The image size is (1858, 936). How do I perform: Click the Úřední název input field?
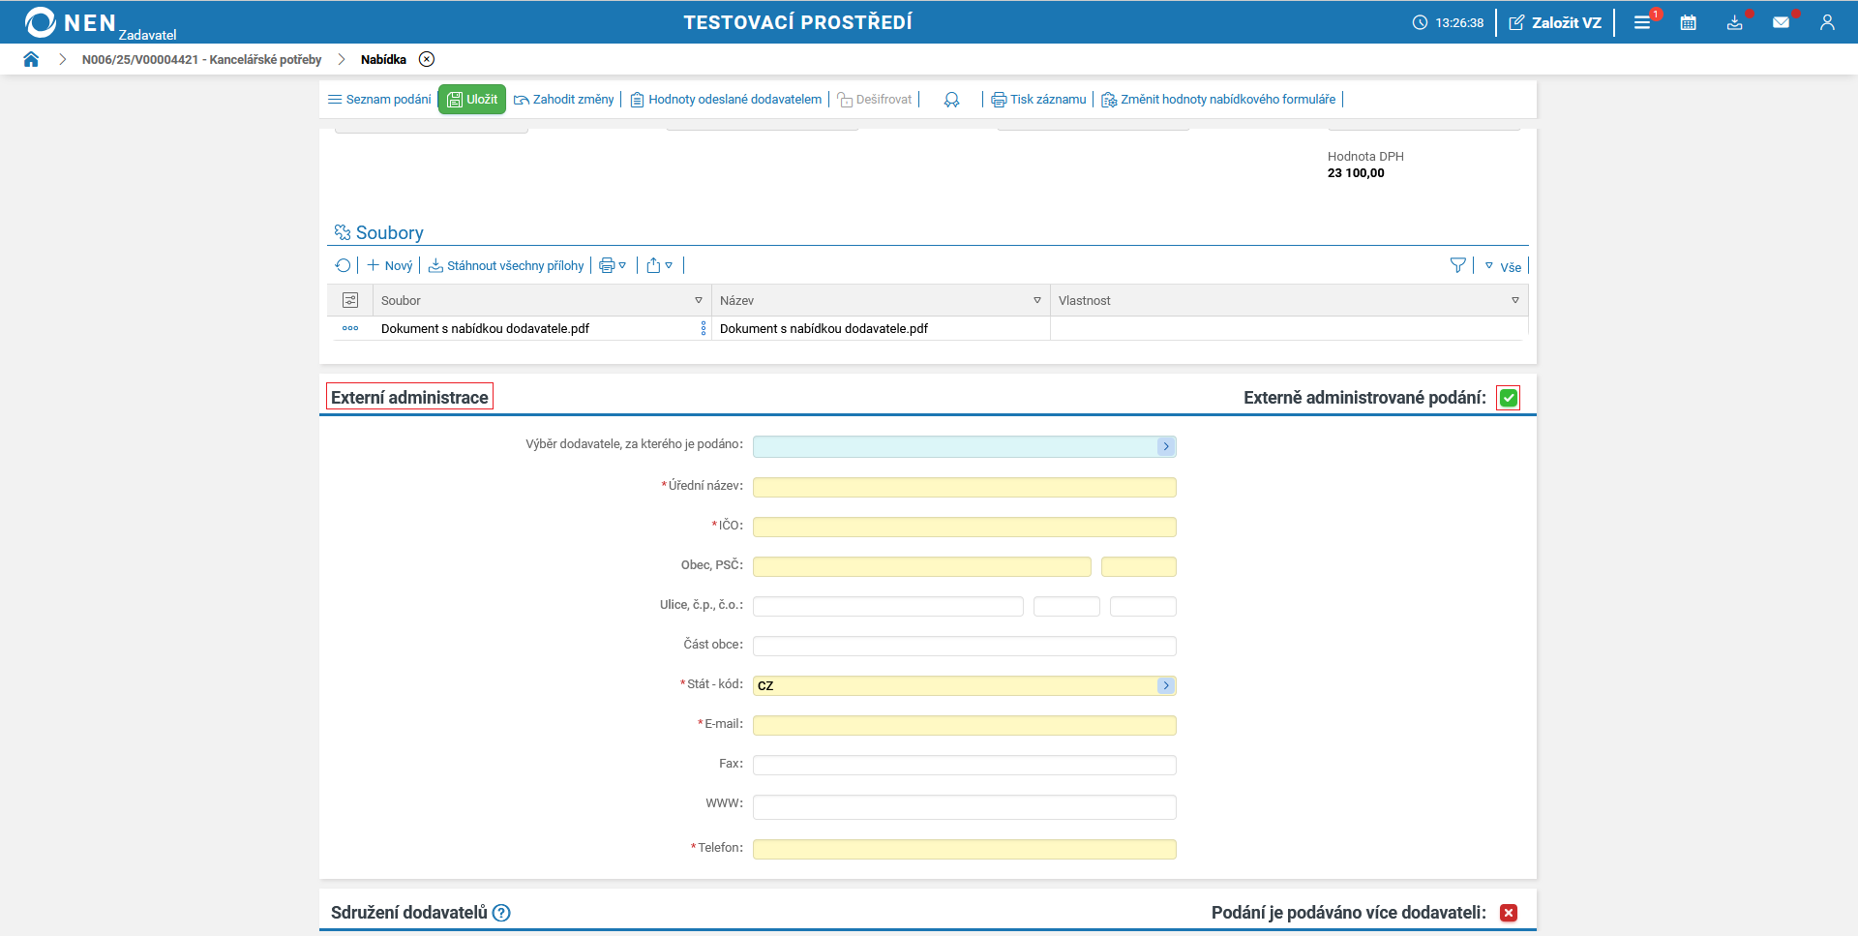tap(964, 487)
